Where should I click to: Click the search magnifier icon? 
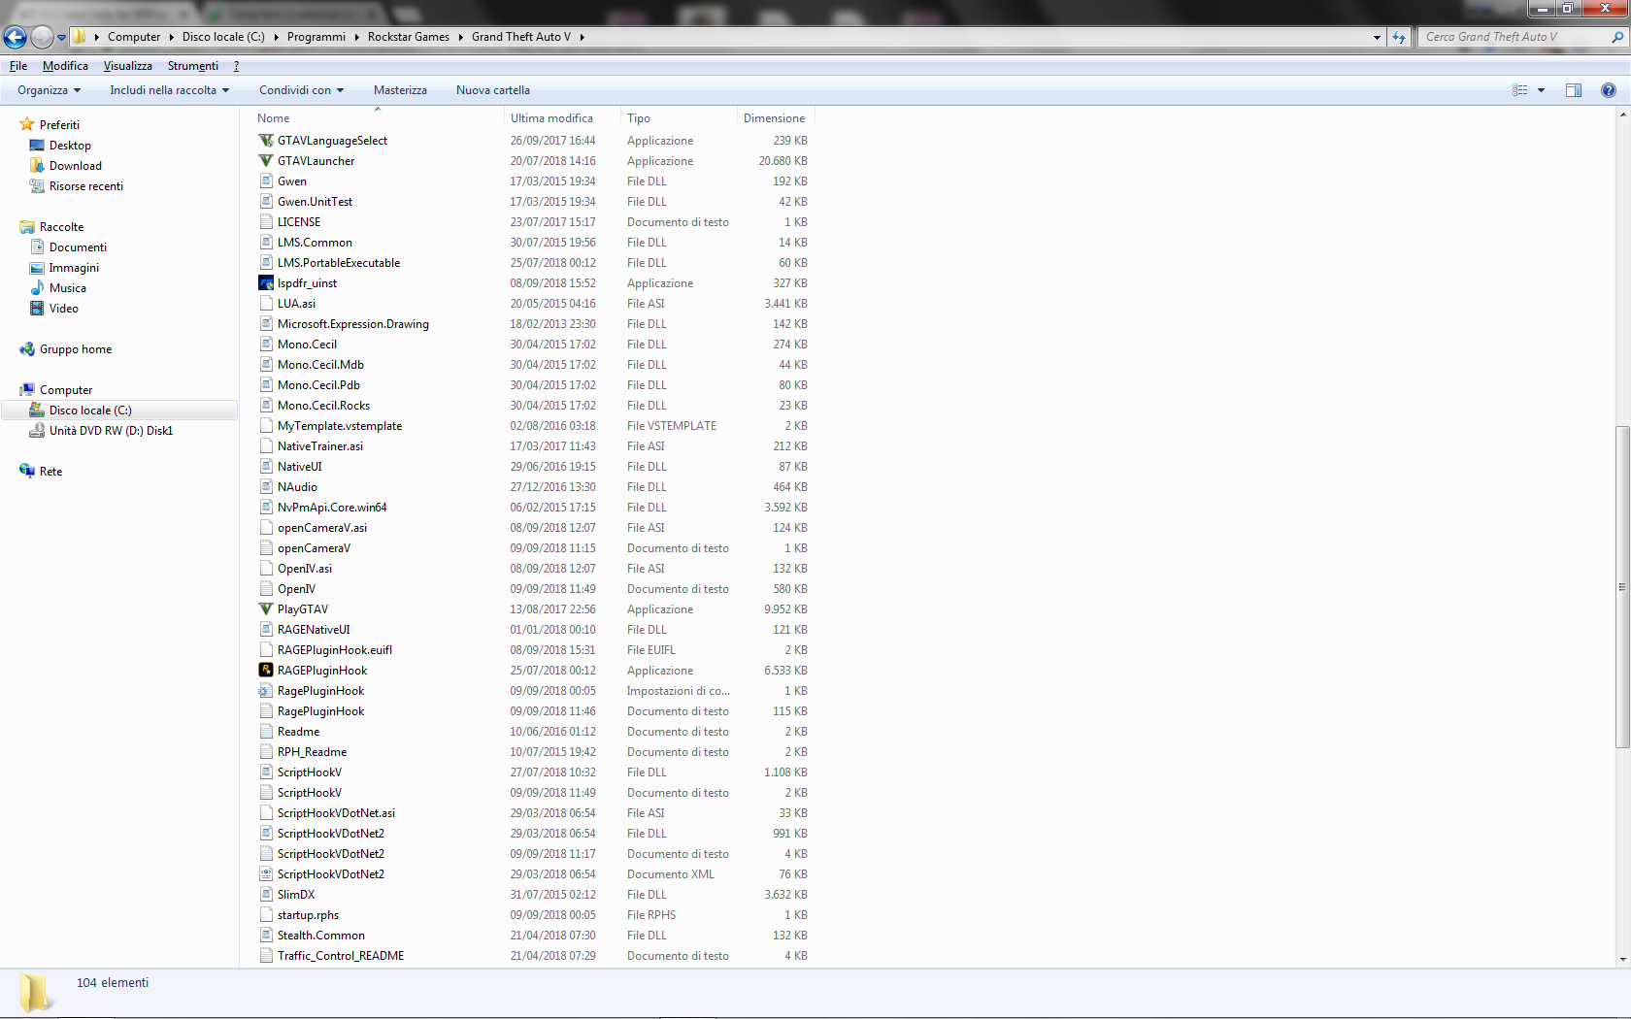point(1616,37)
